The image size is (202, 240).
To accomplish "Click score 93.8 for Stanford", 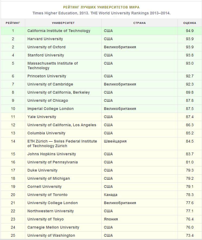I will click(190, 55).
